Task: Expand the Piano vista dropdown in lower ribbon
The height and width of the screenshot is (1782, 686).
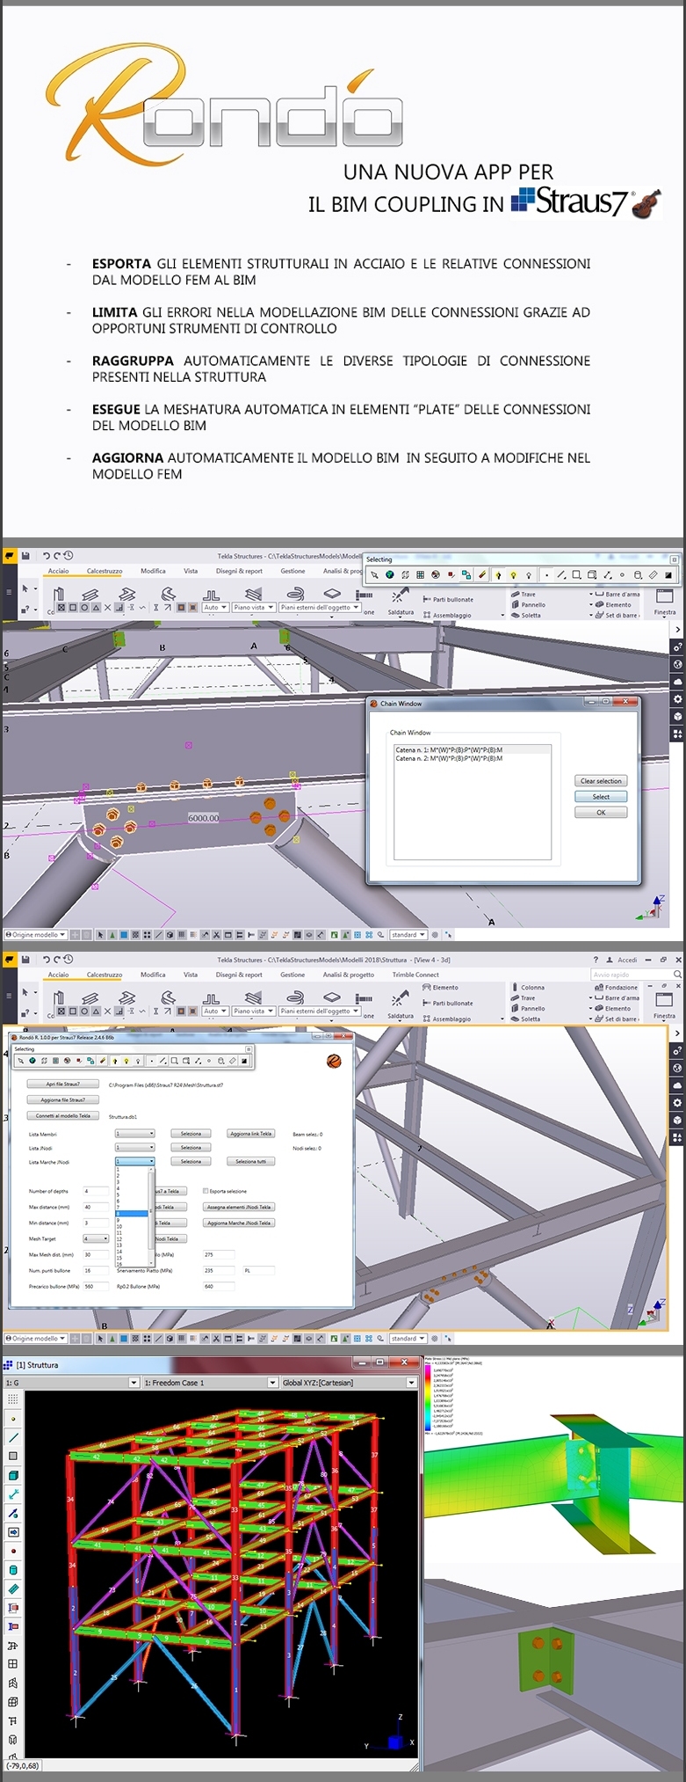Action: [253, 1011]
